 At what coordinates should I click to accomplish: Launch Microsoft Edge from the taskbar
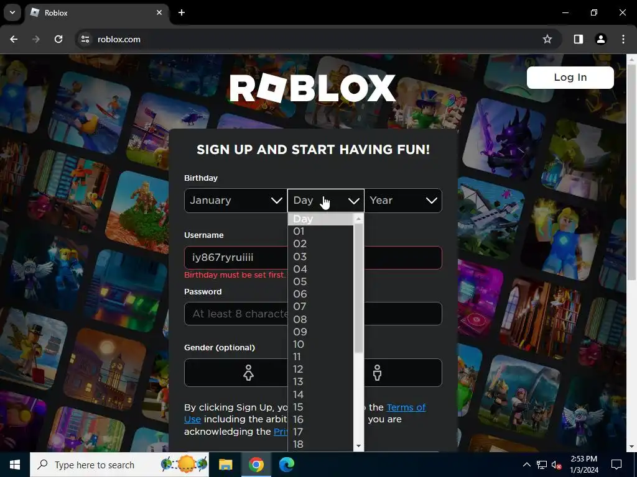click(287, 465)
